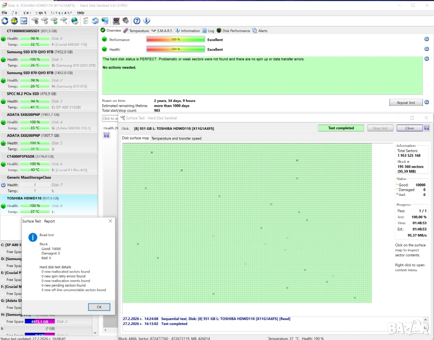
Task: Open the Help menu
Action: [x=81, y=13]
